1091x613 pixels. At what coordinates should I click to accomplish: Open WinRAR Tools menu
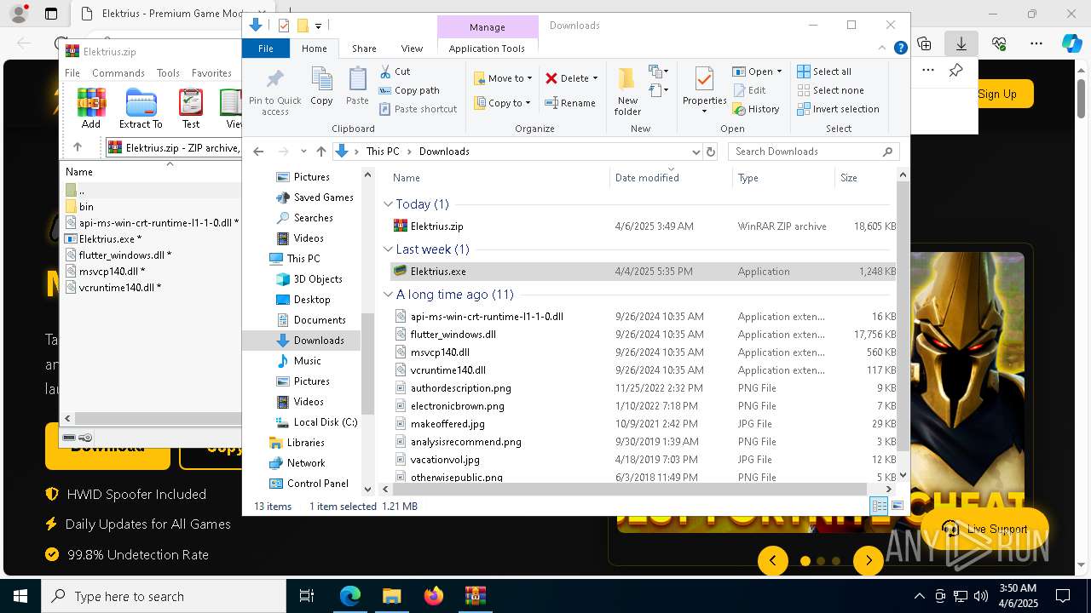point(168,73)
